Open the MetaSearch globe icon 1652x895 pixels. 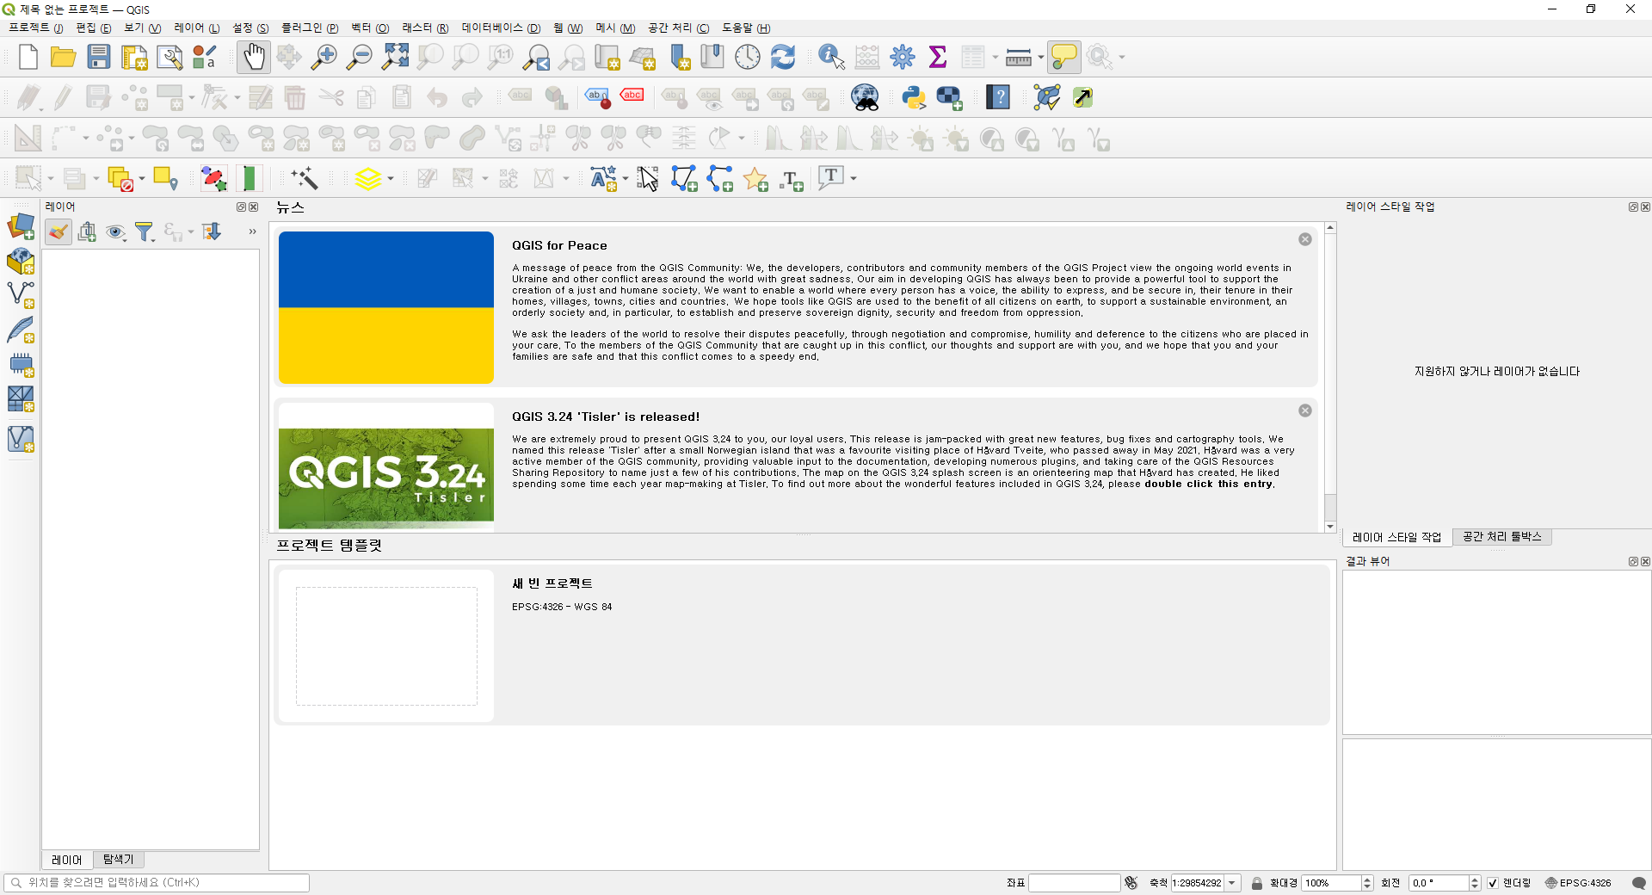(865, 97)
